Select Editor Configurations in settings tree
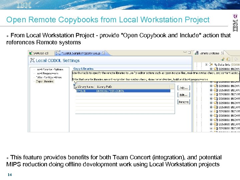The width and height of the screenshot is (240, 180). click(x=49, y=77)
